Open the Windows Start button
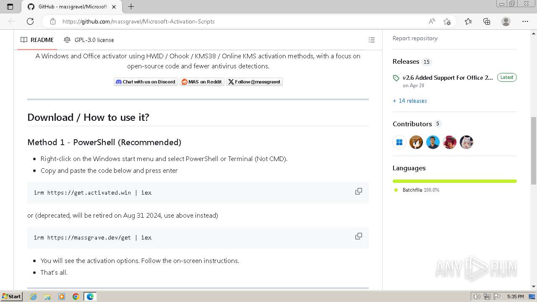This screenshot has width=537, height=302. 11,297
